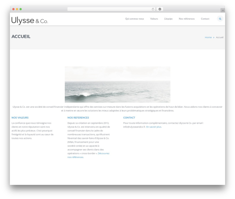Screen dimensions: 235x199
Task: Click the NOS VALEURS heading
Action: (x=20, y=118)
